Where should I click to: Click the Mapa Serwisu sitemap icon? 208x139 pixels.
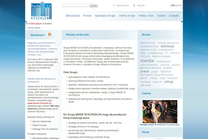114,5
